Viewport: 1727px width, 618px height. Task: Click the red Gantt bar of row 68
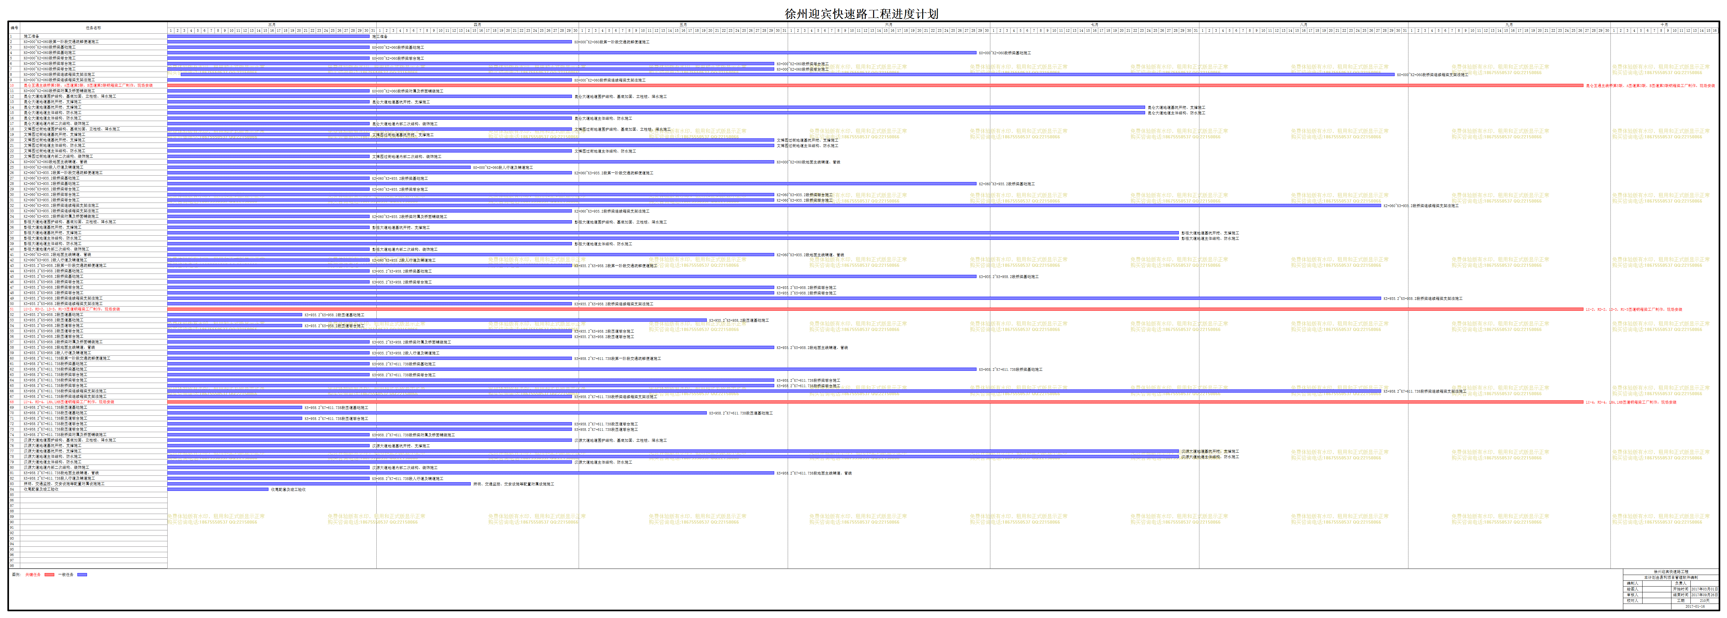[876, 402]
